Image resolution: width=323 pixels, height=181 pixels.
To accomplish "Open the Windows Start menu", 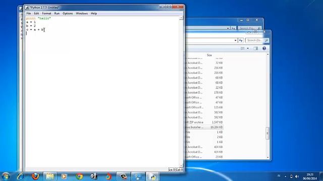I will (6, 176).
